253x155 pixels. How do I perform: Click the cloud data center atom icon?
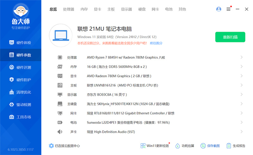(x=51, y=146)
